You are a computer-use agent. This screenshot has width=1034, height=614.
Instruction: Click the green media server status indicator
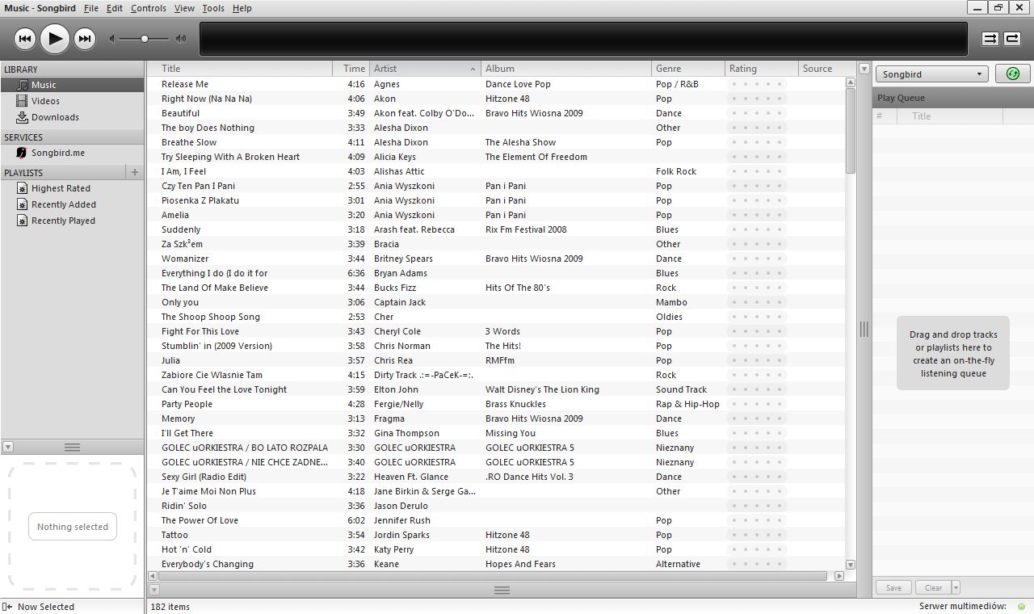pos(1022,607)
